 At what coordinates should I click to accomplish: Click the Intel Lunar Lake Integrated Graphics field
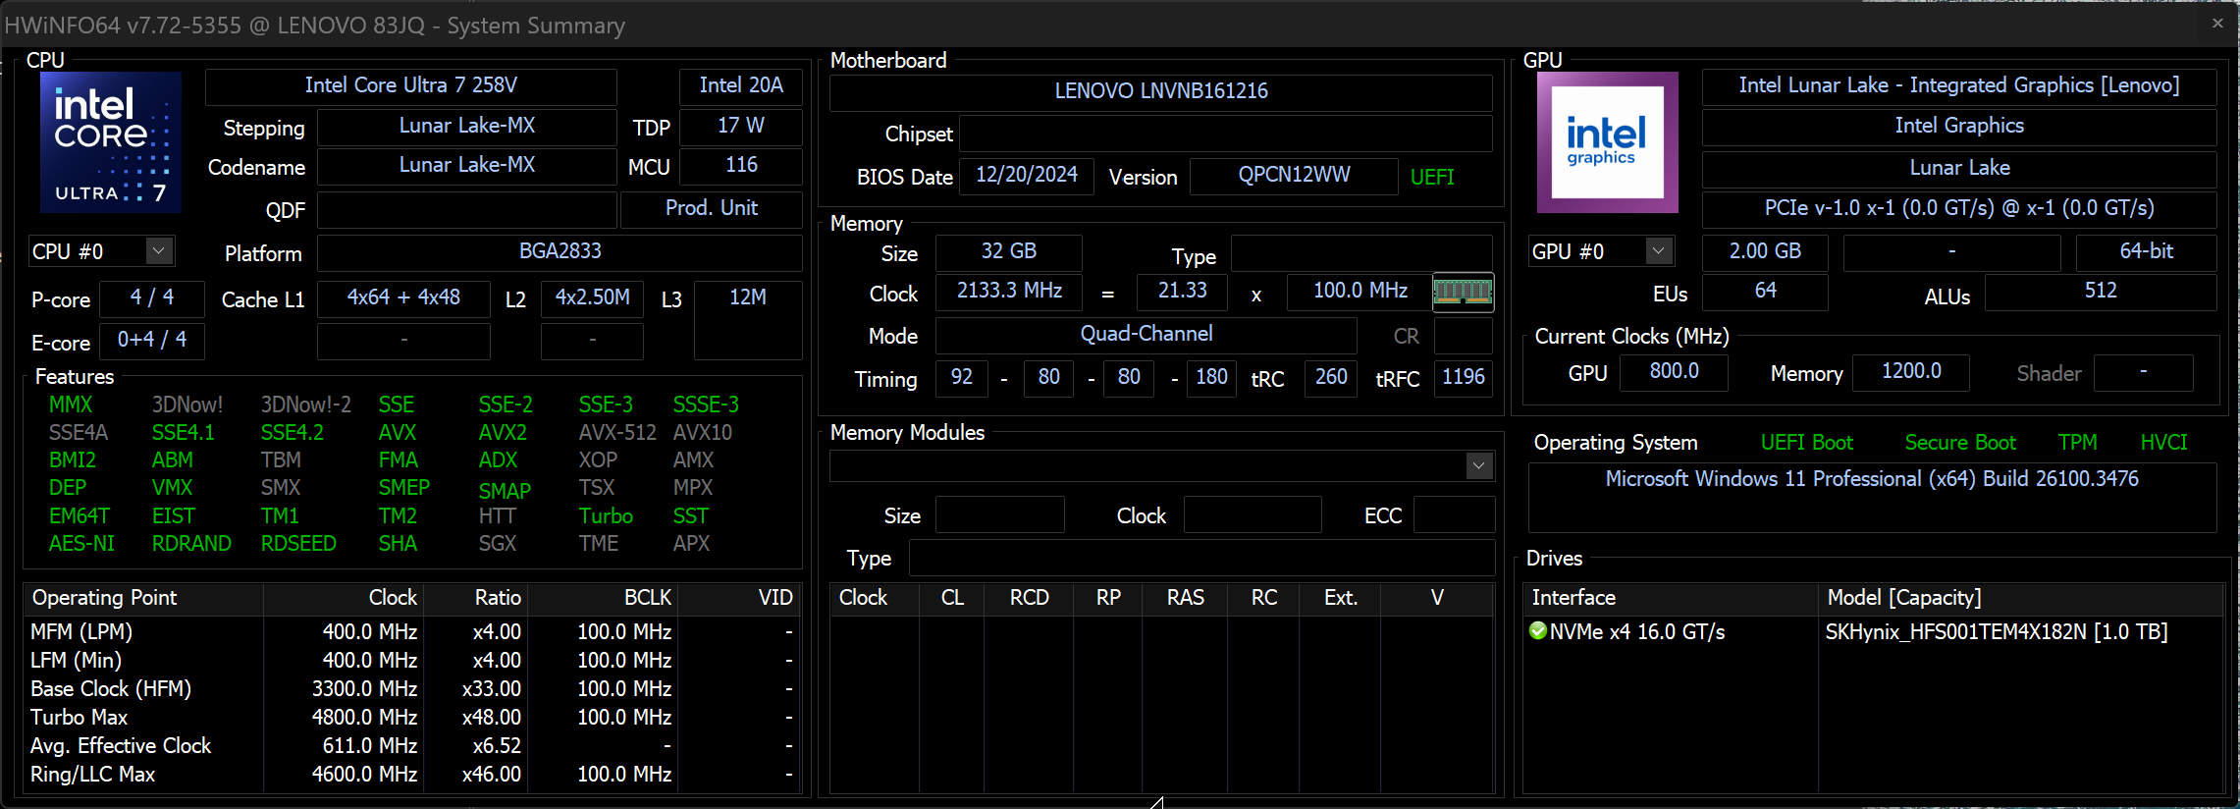point(1959,85)
